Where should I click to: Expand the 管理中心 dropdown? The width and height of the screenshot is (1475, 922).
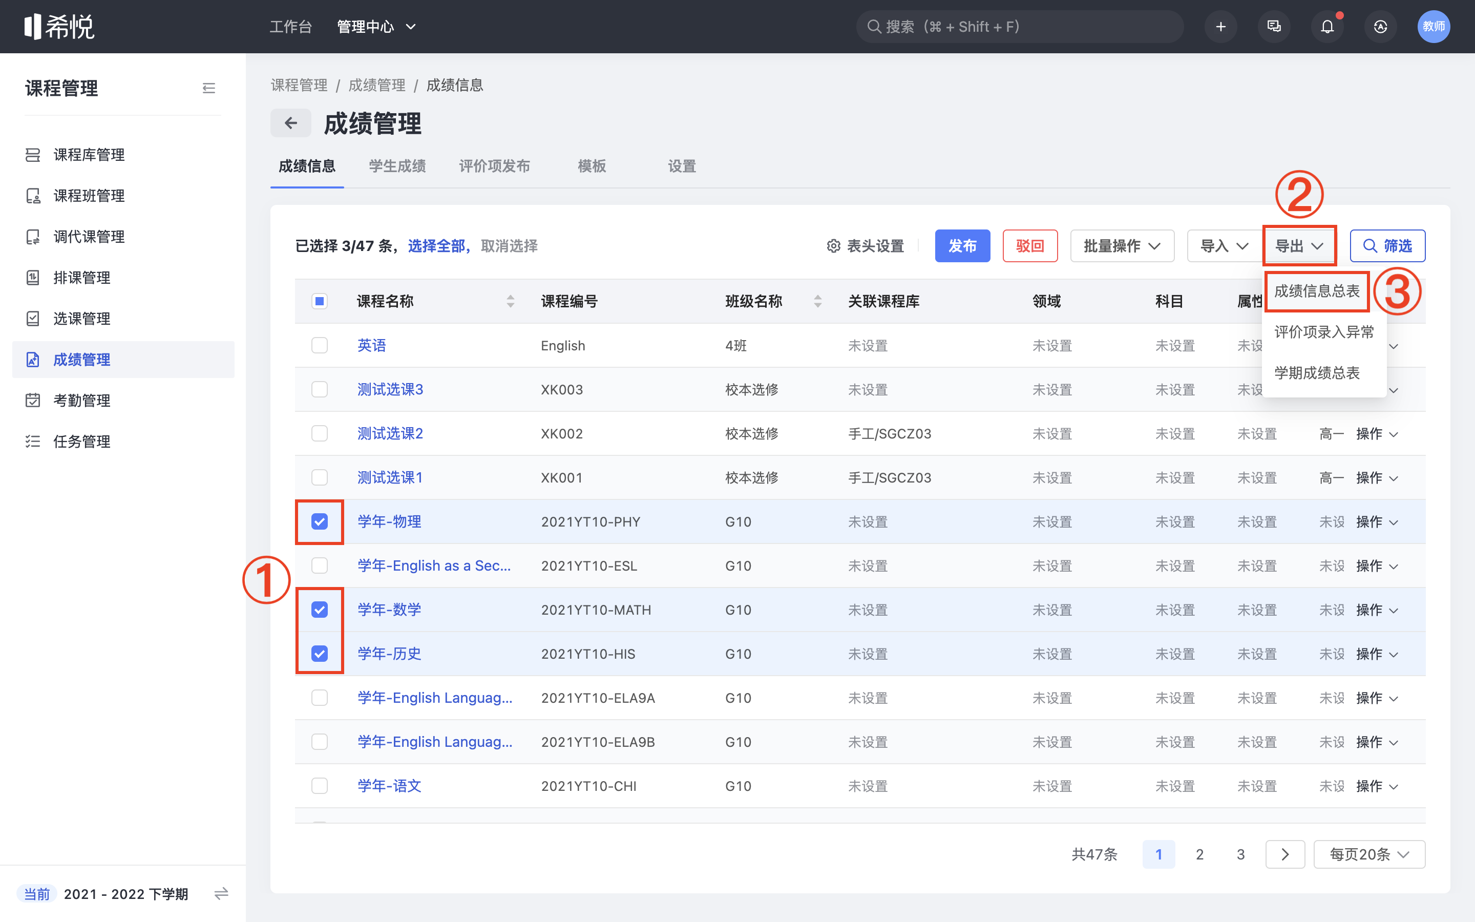(x=376, y=26)
